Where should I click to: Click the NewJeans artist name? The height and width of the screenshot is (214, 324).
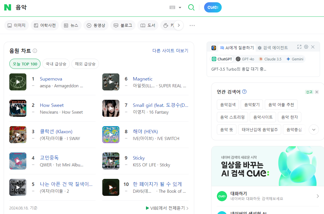49,112
